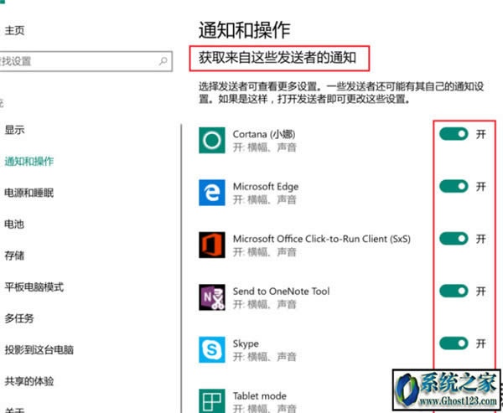
Task: Open 共享的体验 settings page
Action: (29, 381)
